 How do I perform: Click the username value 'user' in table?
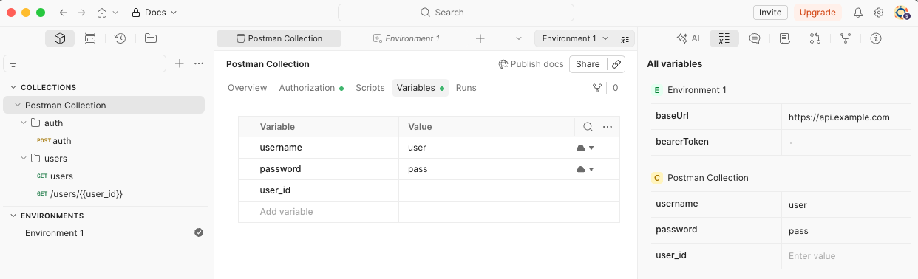(x=417, y=148)
